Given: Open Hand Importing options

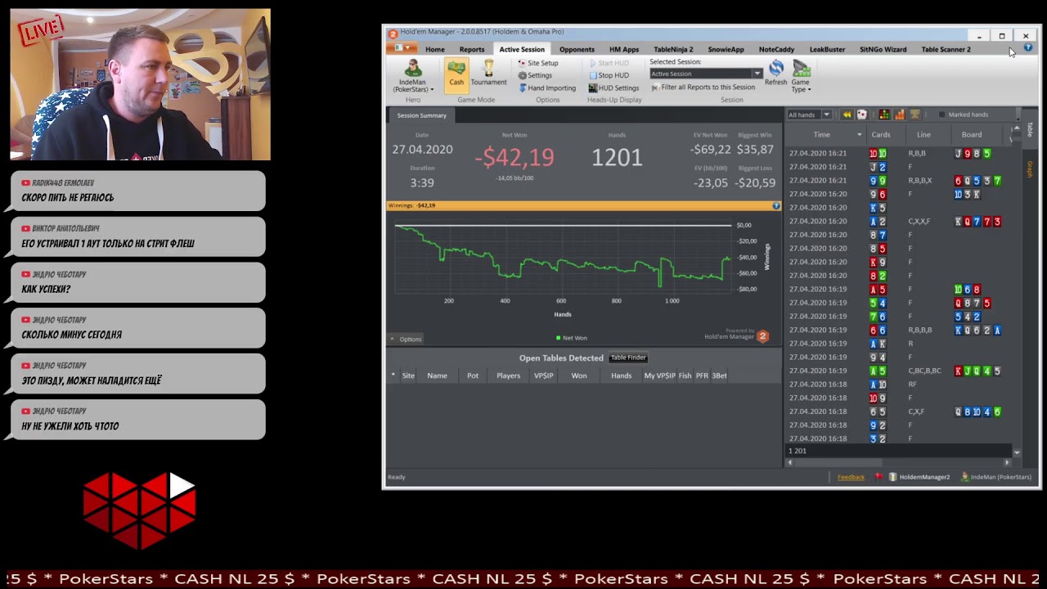Looking at the screenshot, I should point(547,88).
